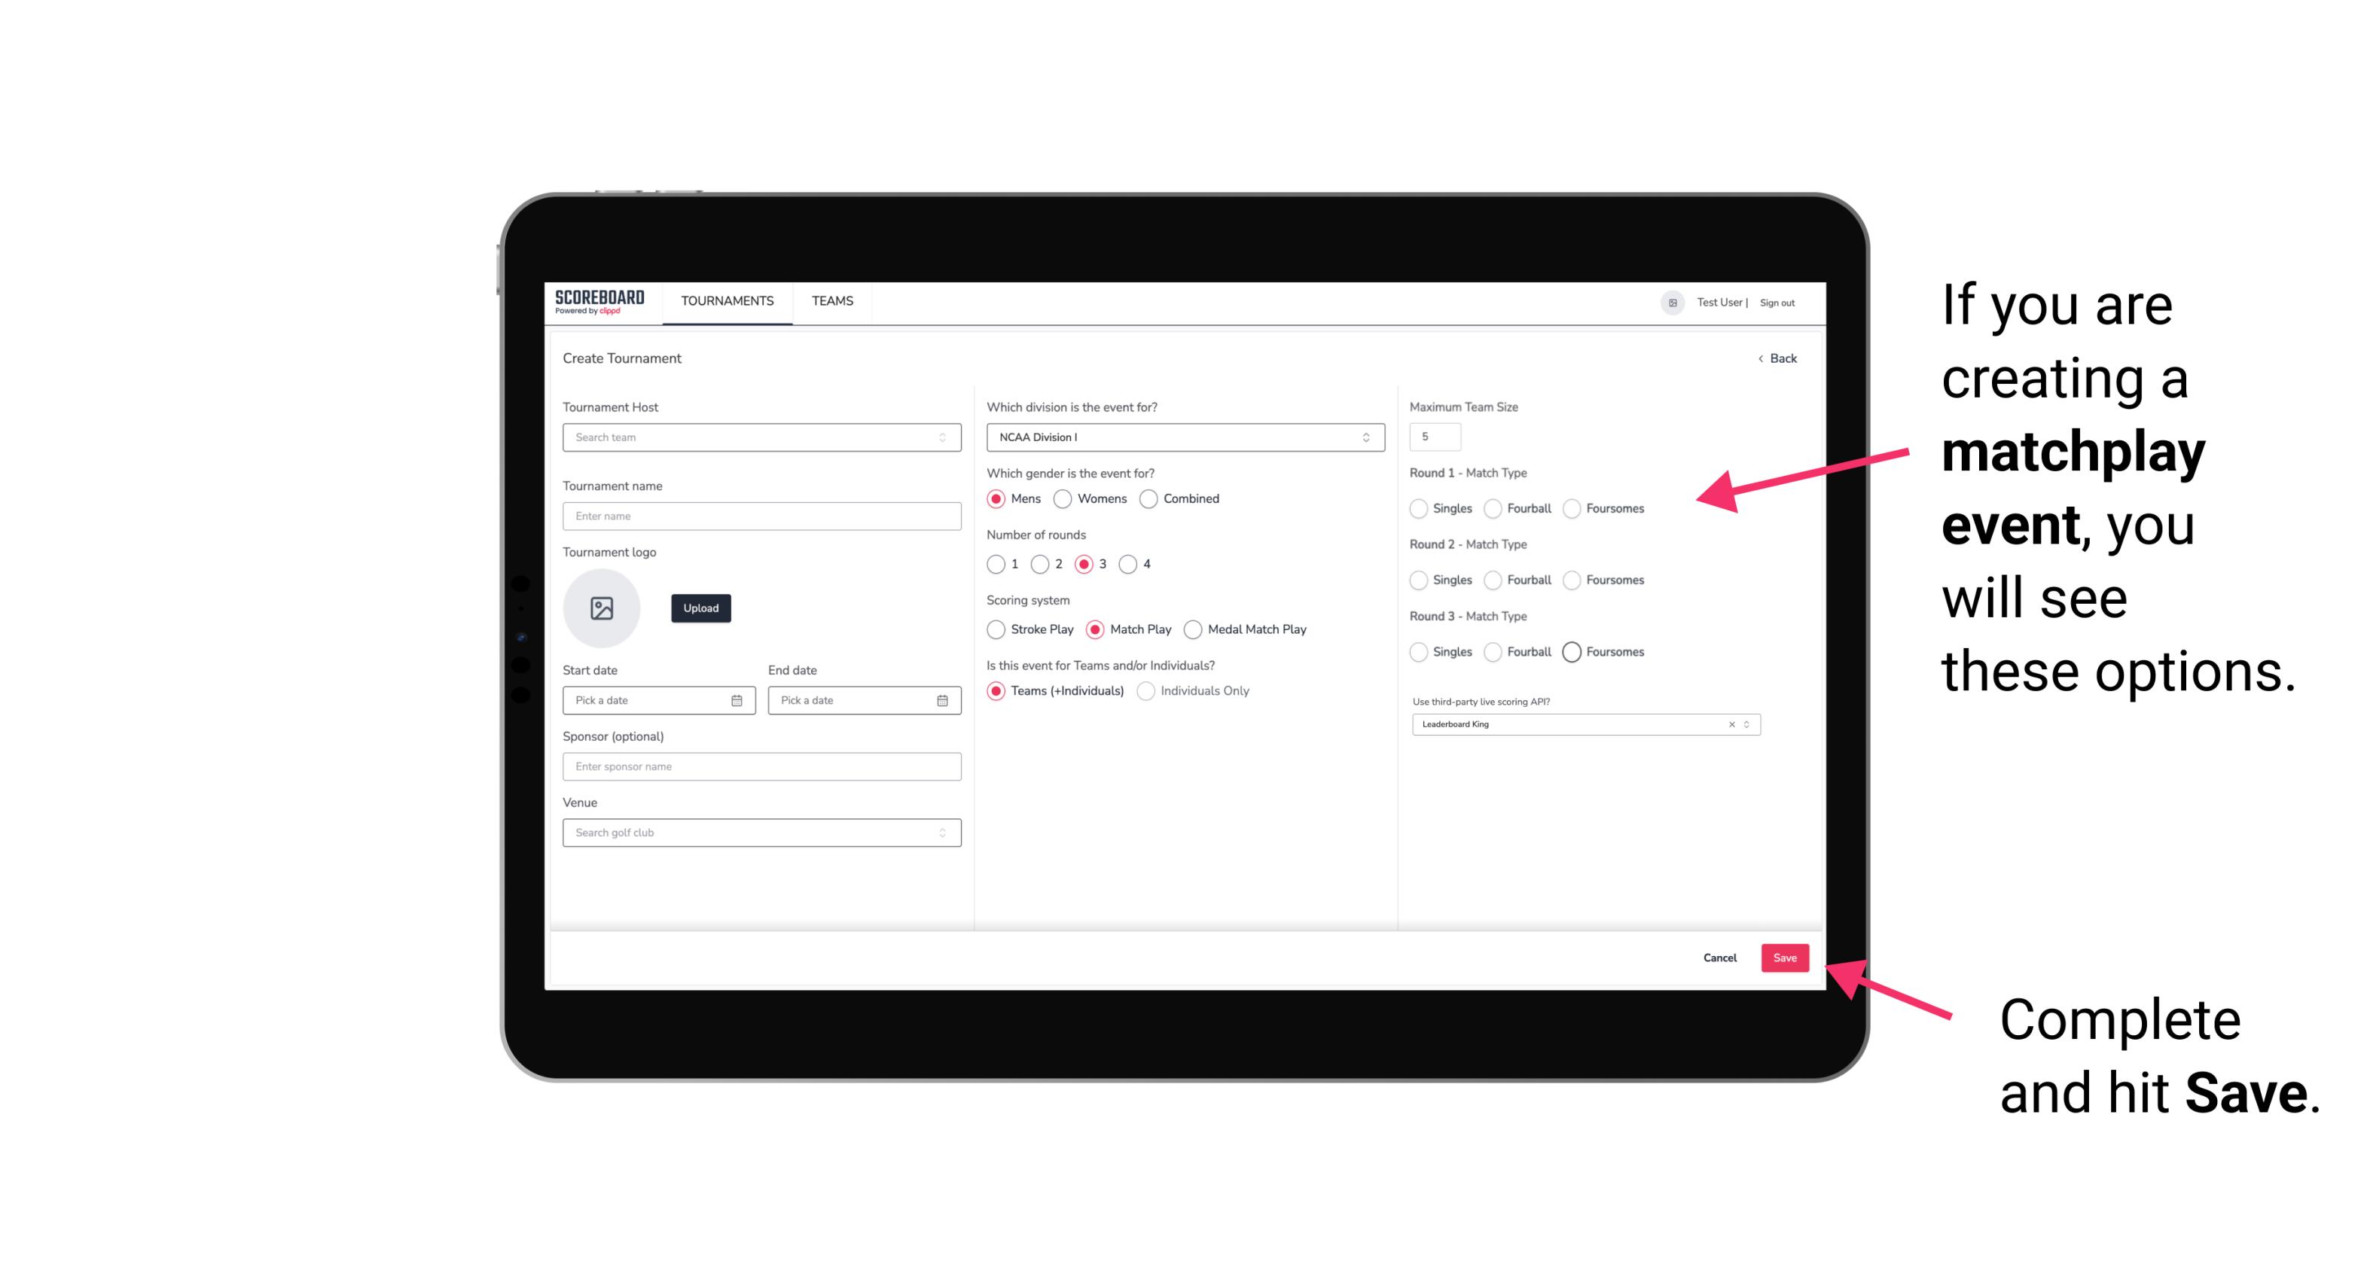Click the Save tournament button

pyautogui.click(x=1786, y=956)
